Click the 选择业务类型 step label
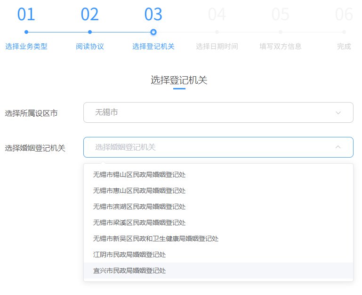Viewport: 362px width, 295px height. [x=26, y=47]
